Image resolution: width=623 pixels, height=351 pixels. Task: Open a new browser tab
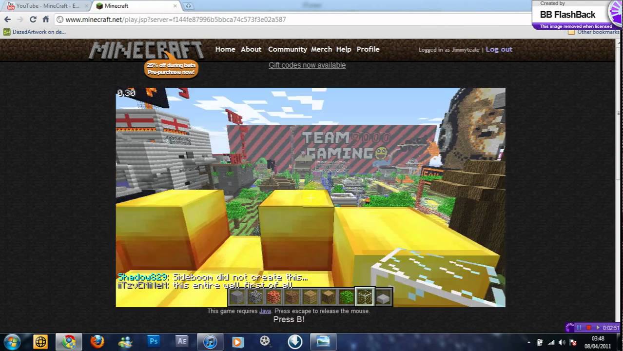(188, 6)
